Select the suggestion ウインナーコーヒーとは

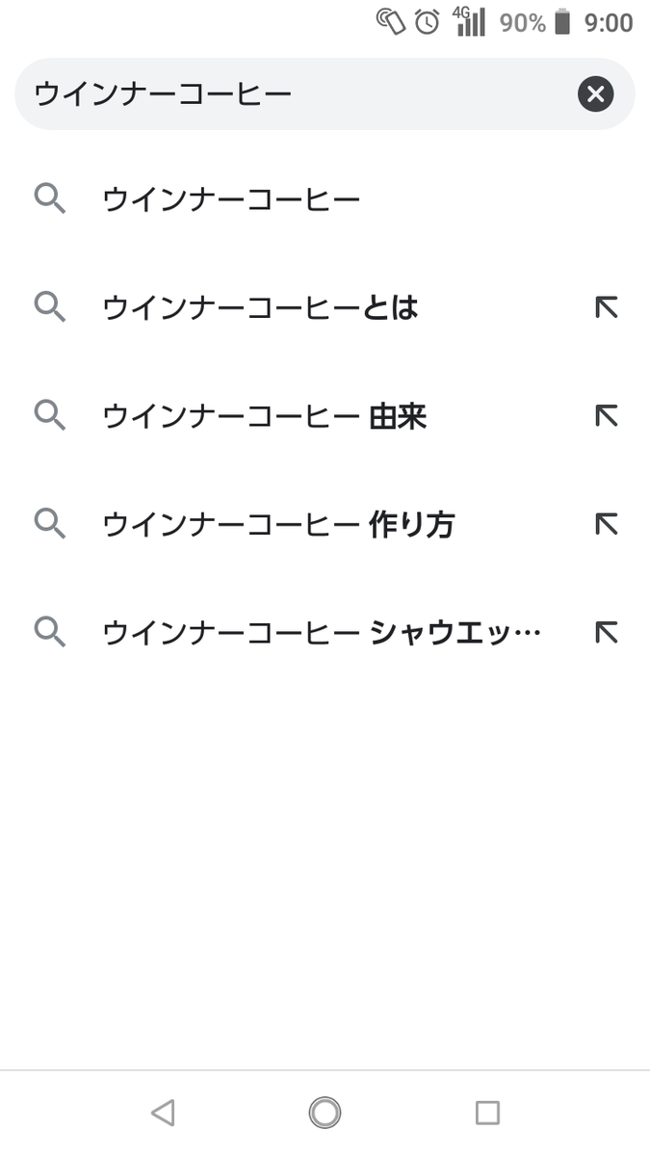click(x=260, y=308)
